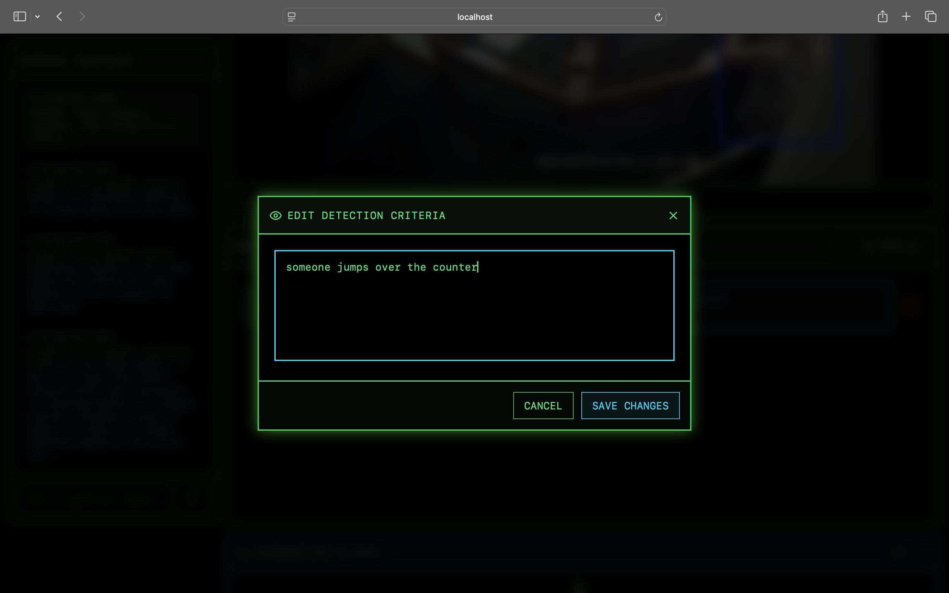Open the page menu icon in address bar
The image size is (949, 593).
[291, 17]
